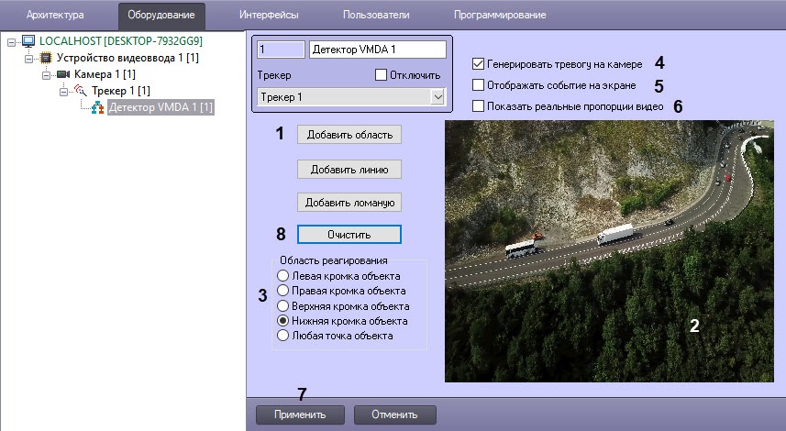Check Показать реальные пропорции видео

[477, 106]
